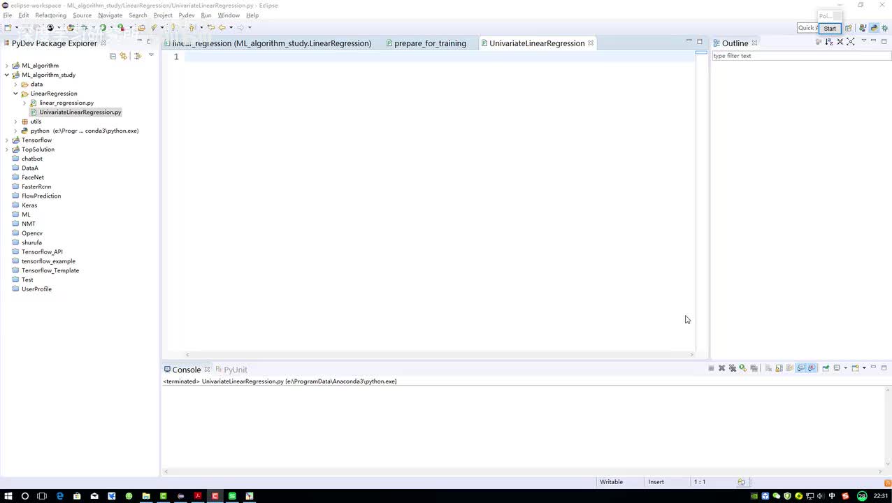The width and height of the screenshot is (892, 503).
Task: Open the Refactoring menu
Action: point(50,15)
